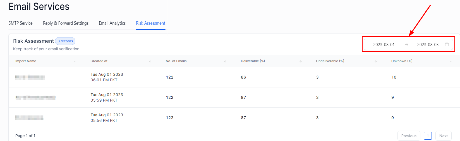This screenshot has height=141, width=460.
Task: Click the arrow between the two dates
Action: pyautogui.click(x=406, y=44)
